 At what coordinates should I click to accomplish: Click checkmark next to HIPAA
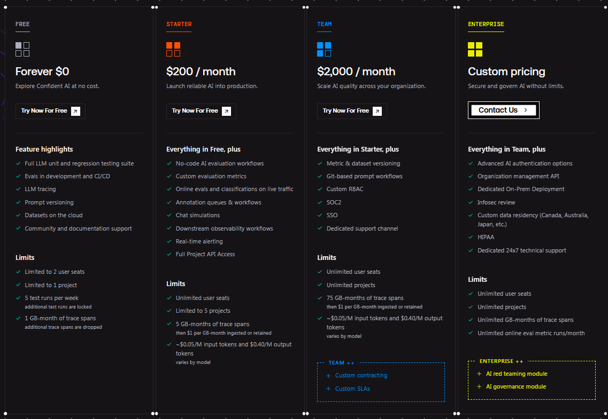[x=471, y=237]
